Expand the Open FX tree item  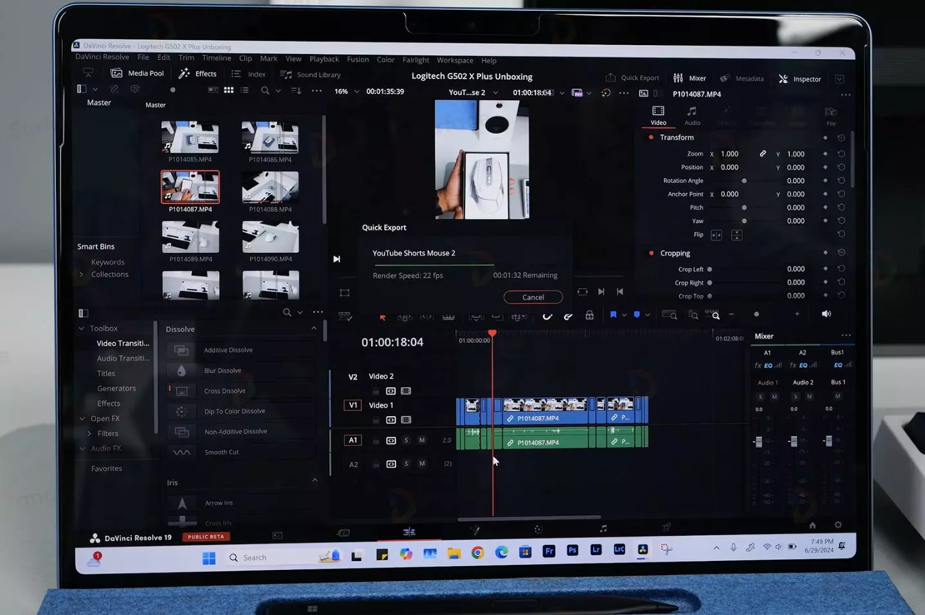pos(82,419)
